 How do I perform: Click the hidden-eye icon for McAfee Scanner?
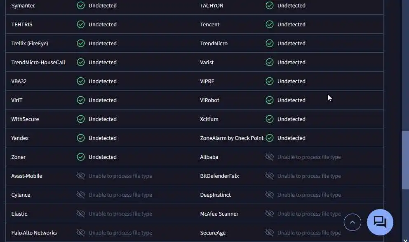click(x=270, y=214)
